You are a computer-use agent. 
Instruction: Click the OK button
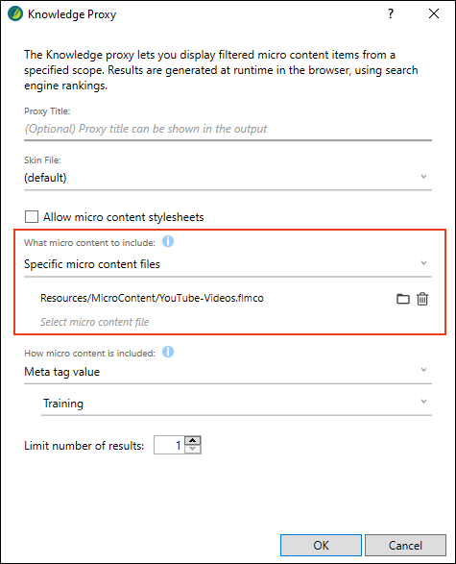tap(321, 546)
